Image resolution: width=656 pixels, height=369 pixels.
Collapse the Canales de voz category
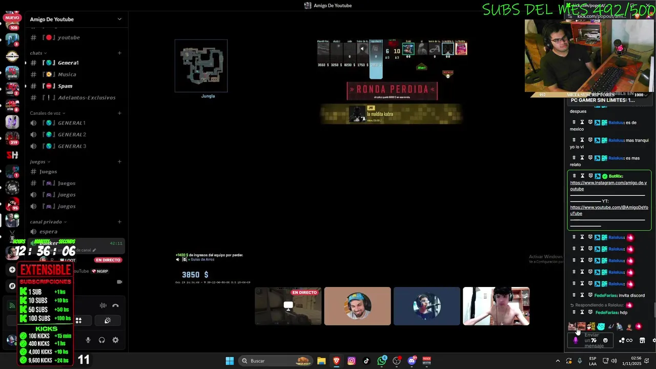48,113
